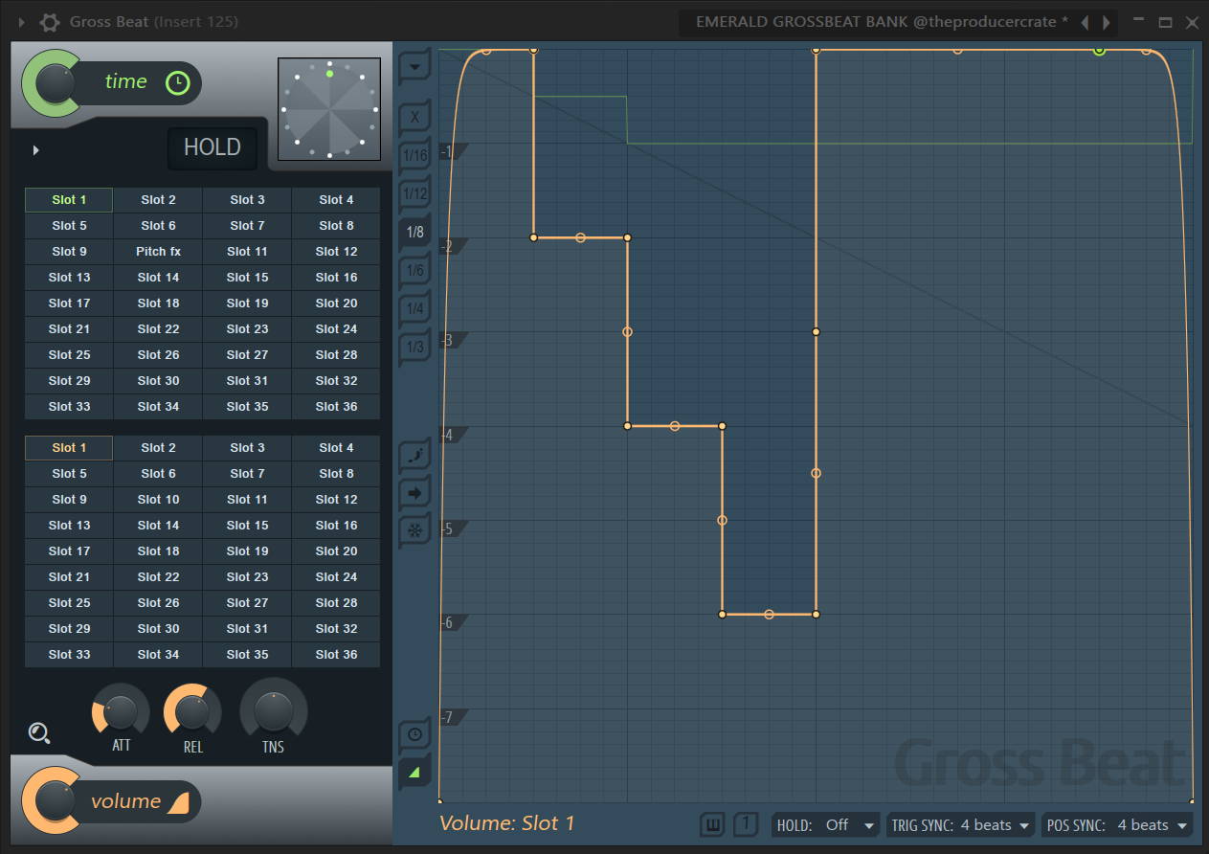Click the green highlighted envelope point at top

point(1099,50)
